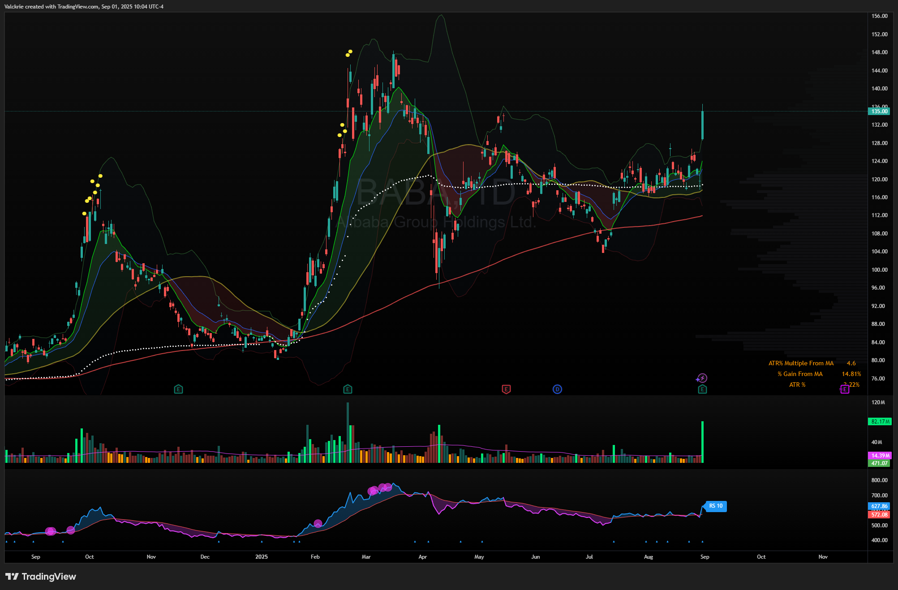Click the 2025 year label on time axis
The image size is (898, 590).
[262, 557]
